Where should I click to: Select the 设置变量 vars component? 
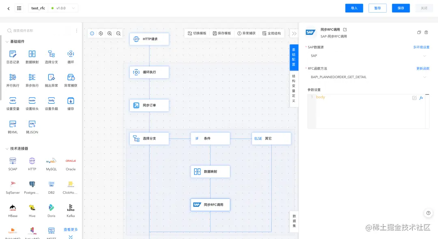(13, 104)
